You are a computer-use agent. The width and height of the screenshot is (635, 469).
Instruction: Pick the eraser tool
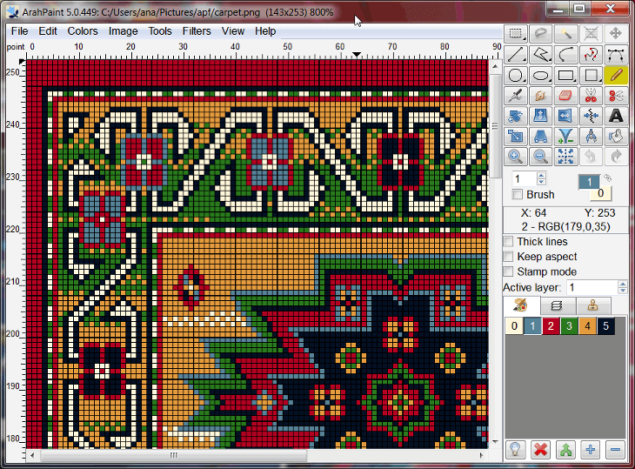566,96
